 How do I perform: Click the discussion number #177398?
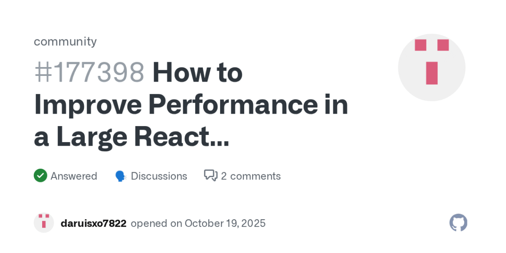click(89, 72)
